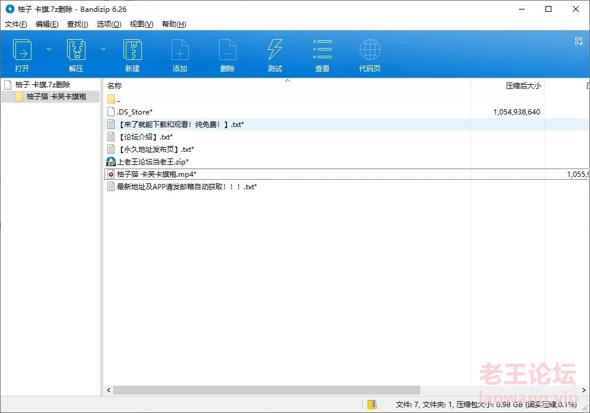This screenshot has width=590, height=413.
Task: Click the grid layout icon in toolbar corner
Action: (579, 41)
